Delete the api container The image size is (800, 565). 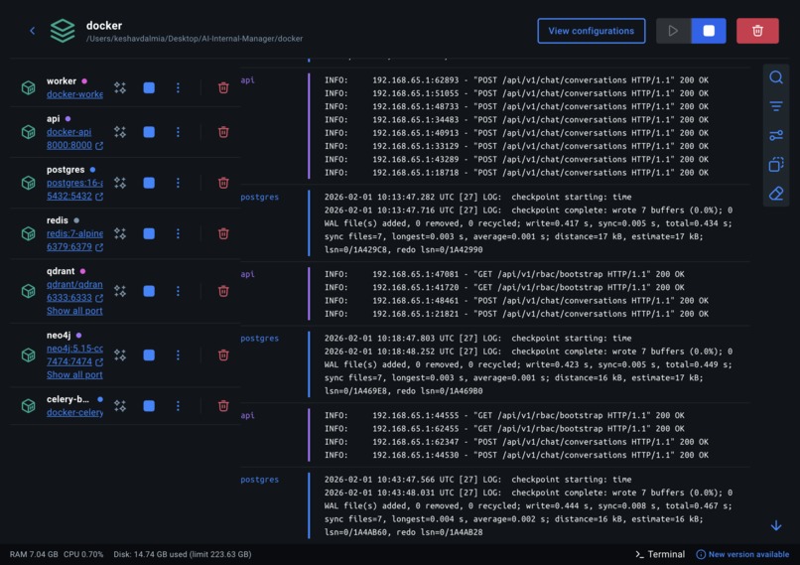pyautogui.click(x=223, y=132)
